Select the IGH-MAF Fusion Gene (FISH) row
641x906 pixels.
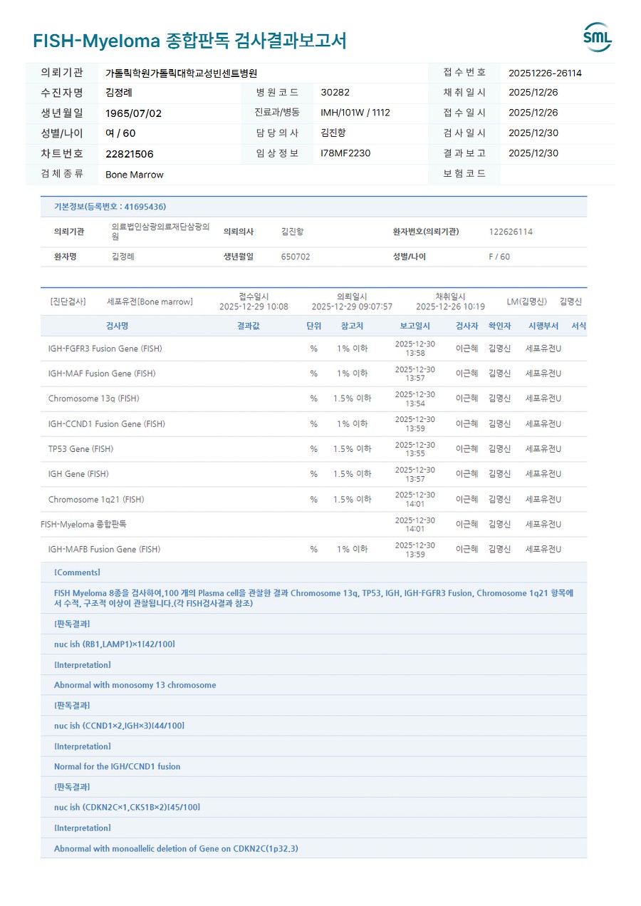313,374
